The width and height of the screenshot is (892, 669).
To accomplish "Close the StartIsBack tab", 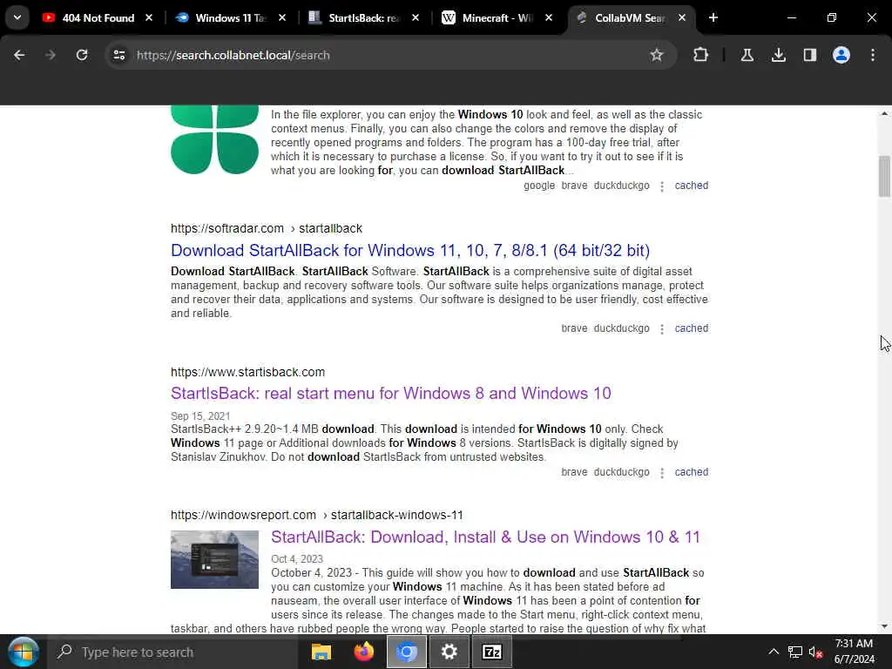I will tap(416, 17).
